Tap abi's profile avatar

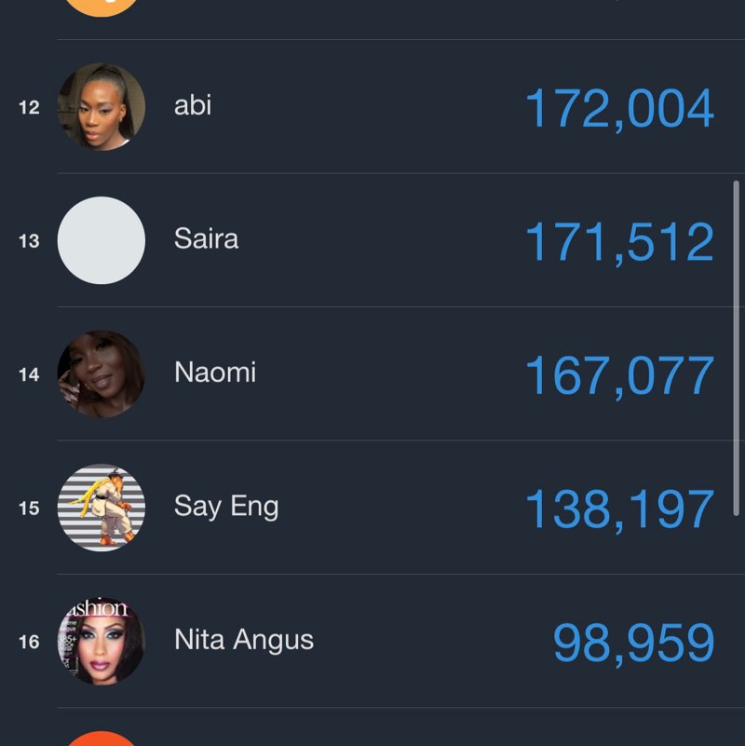coord(102,106)
